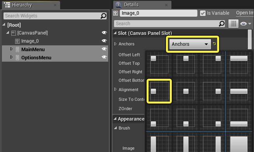This screenshot has width=254, height=152.
Task: Click the Offset Top label
Action: 129,63
